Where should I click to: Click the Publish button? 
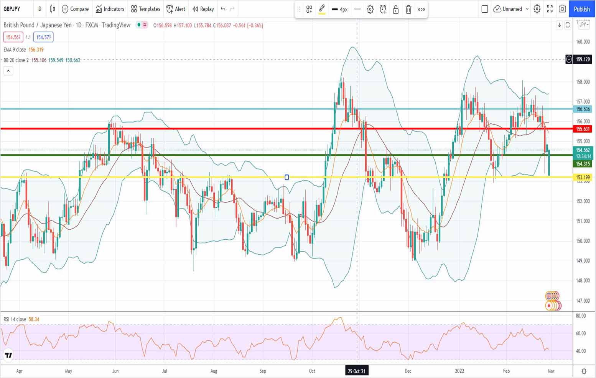tap(581, 9)
